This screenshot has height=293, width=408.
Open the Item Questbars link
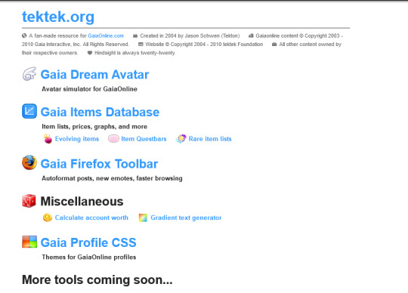point(144,139)
